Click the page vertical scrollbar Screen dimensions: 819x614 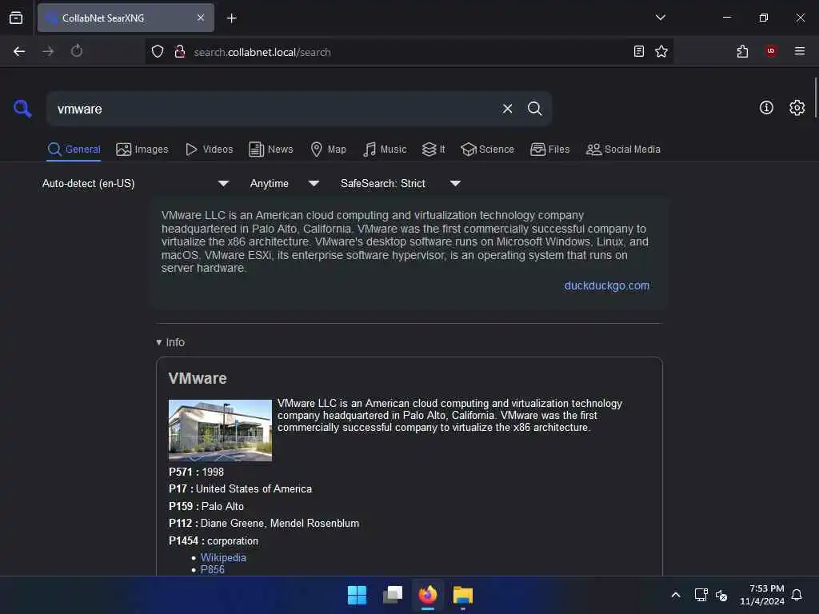[x=815, y=98]
